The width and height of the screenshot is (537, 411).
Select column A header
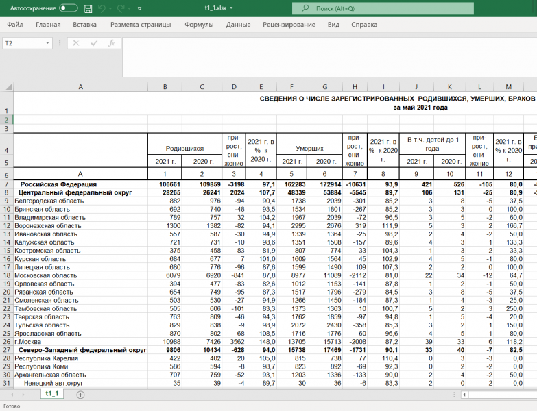80,87
